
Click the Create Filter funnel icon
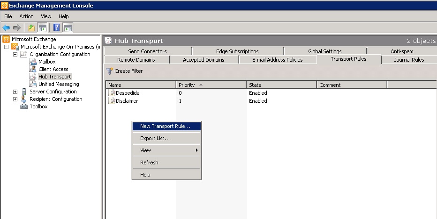(110, 71)
